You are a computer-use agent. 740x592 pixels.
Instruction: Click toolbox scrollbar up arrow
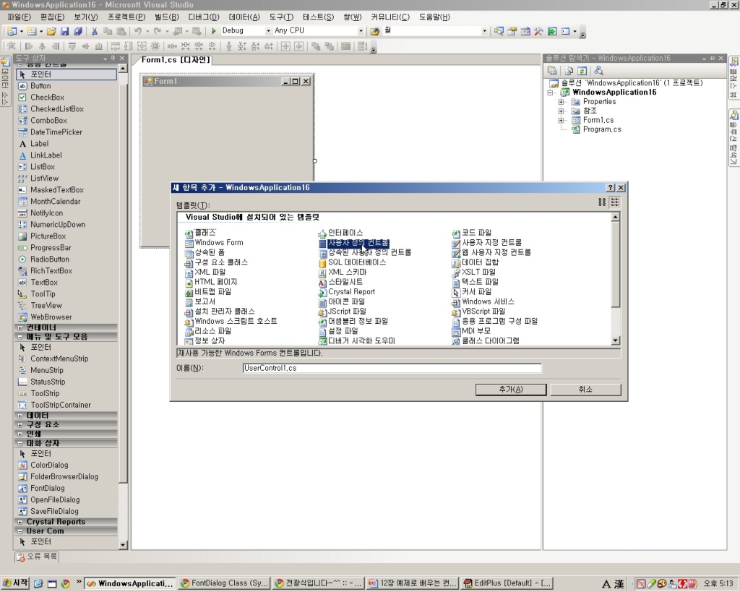[123, 69]
